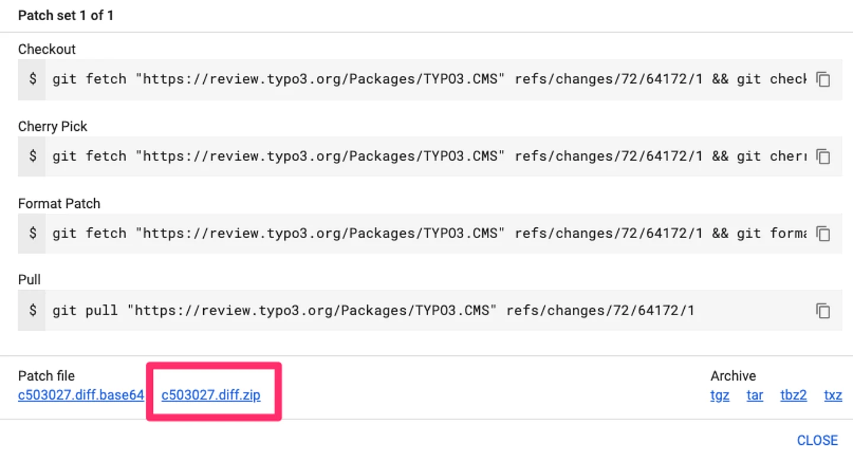
Task: Download the c503027.diff.zip patch file
Action: pos(211,395)
